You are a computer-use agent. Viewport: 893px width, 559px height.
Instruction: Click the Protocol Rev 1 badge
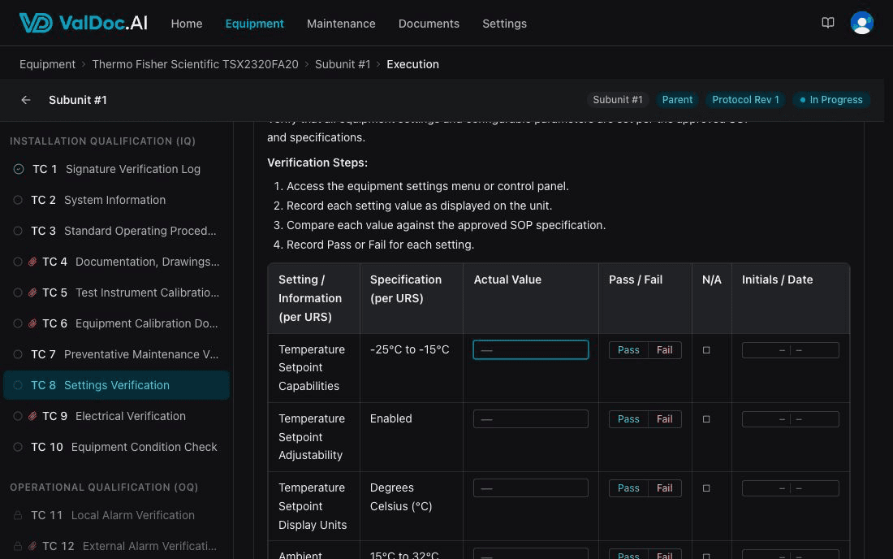(x=745, y=100)
